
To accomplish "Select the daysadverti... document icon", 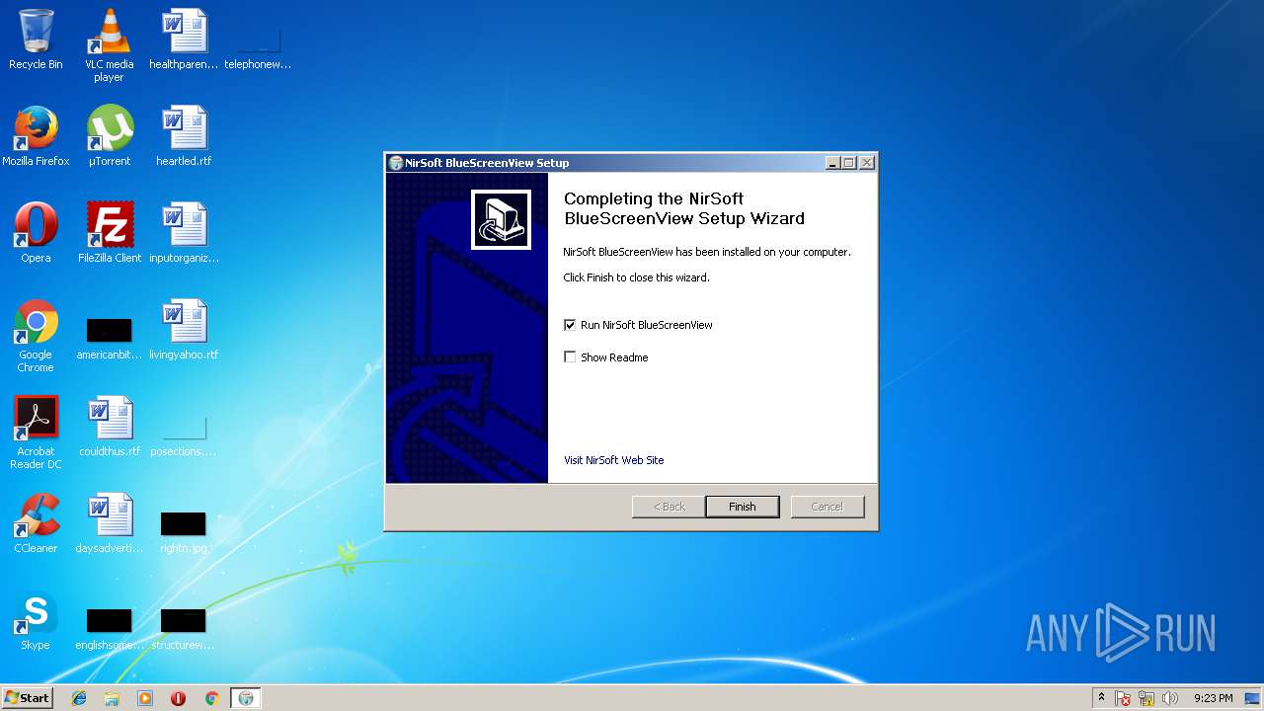I will pyautogui.click(x=110, y=523).
